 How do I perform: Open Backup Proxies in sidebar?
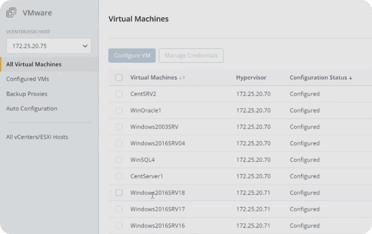[27, 94]
